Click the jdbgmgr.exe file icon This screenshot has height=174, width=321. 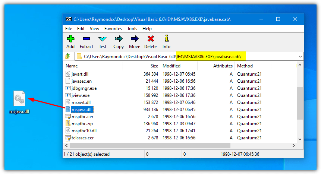coord(68,88)
